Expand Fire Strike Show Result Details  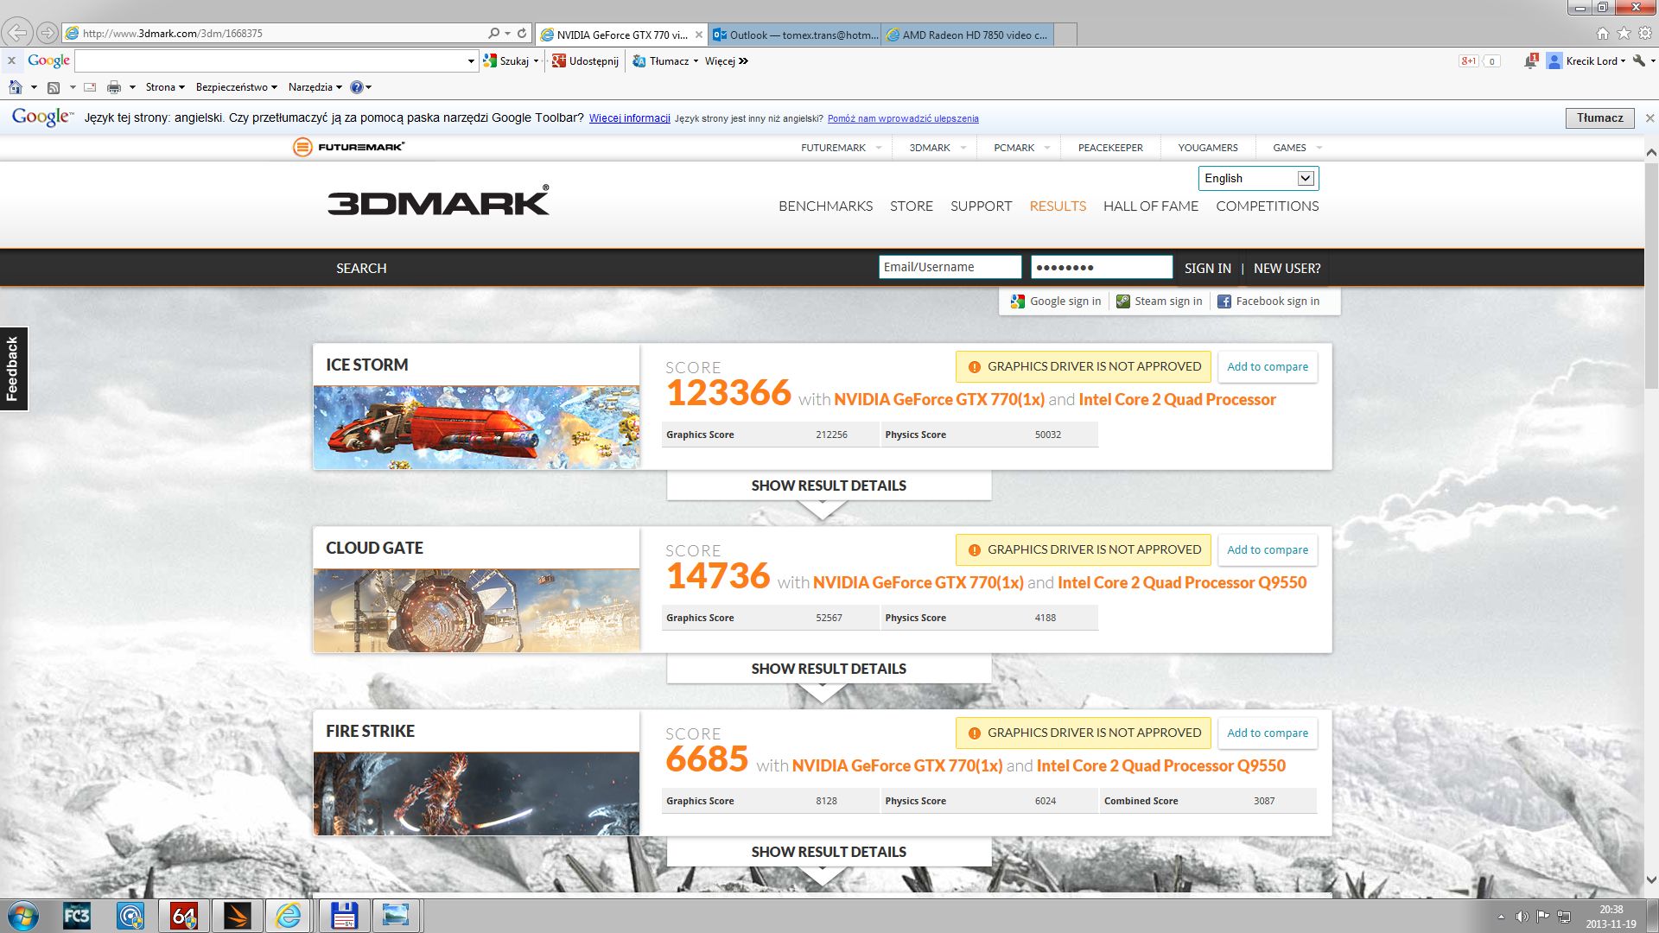pos(829,852)
